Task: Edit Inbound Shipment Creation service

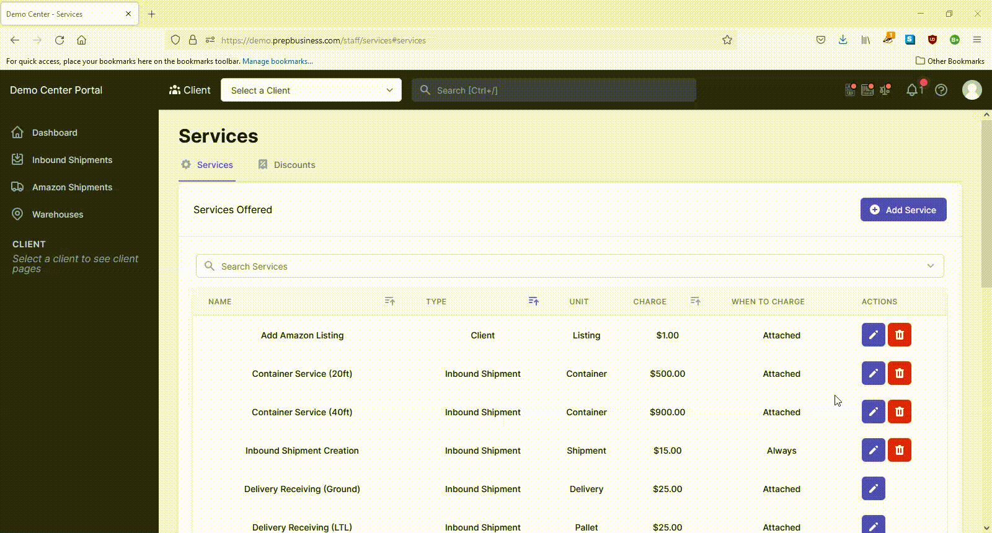Action: [x=873, y=450]
